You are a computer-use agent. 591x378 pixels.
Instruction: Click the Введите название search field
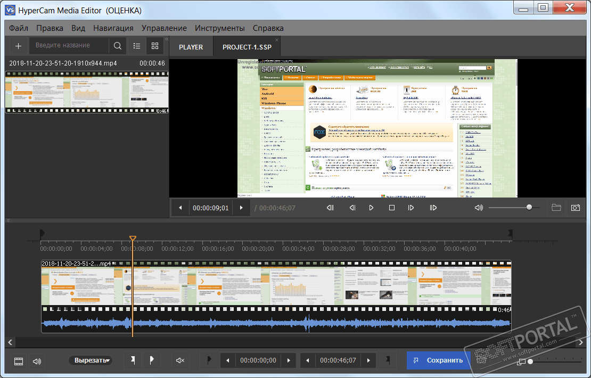pyautogui.click(x=69, y=46)
